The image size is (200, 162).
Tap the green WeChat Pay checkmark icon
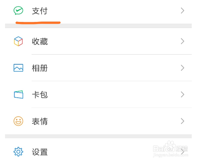(x=18, y=10)
